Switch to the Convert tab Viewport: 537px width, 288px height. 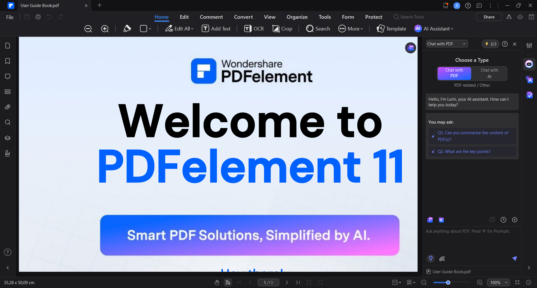[243, 17]
